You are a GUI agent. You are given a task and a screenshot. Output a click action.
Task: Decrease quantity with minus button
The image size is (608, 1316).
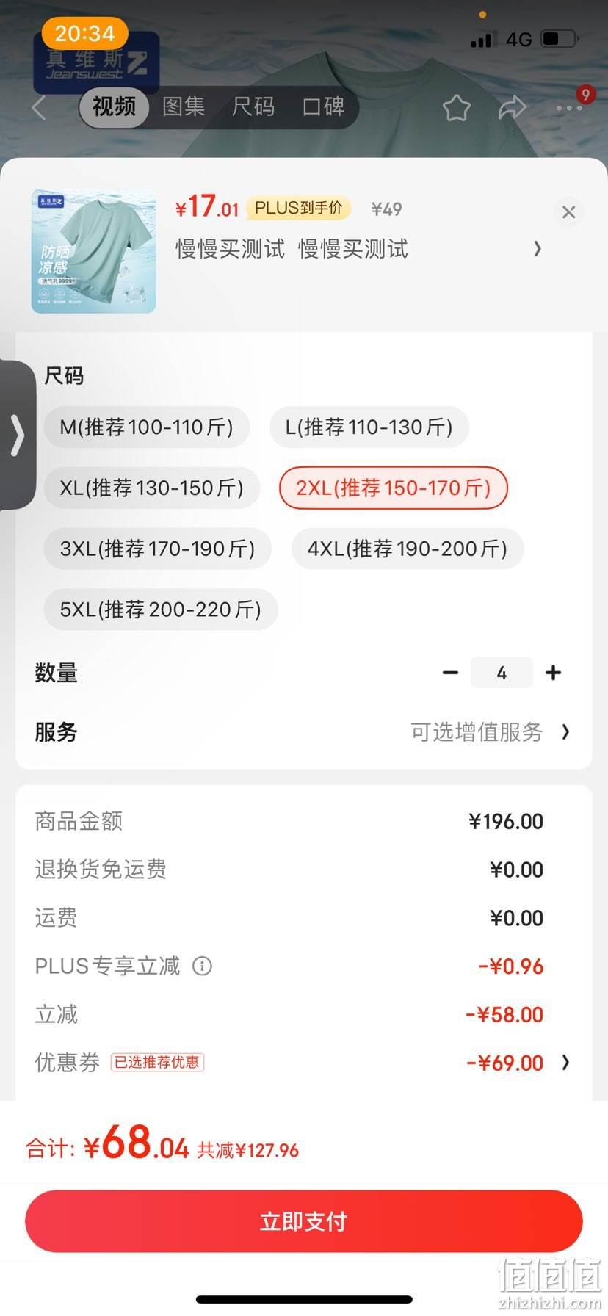(451, 673)
